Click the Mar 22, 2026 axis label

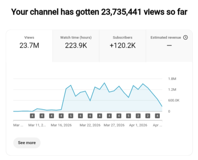(x=89, y=125)
